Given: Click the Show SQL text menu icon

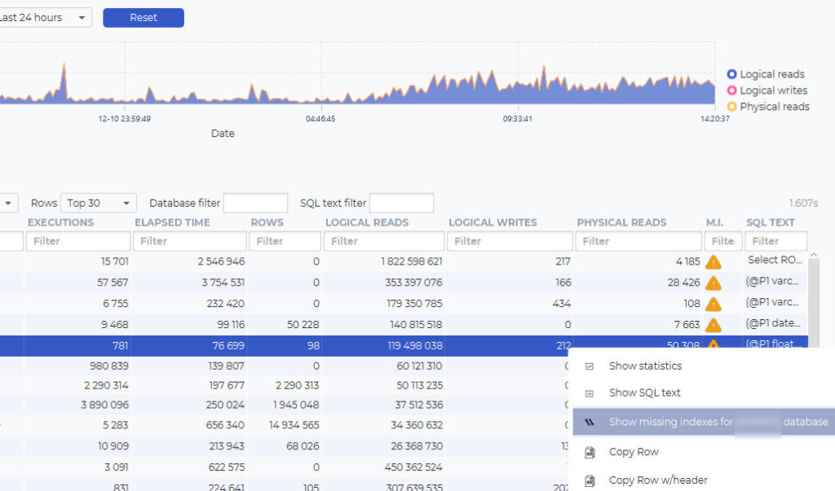Looking at the screenshot, I should pyautogui.click(x=590, y=393).
